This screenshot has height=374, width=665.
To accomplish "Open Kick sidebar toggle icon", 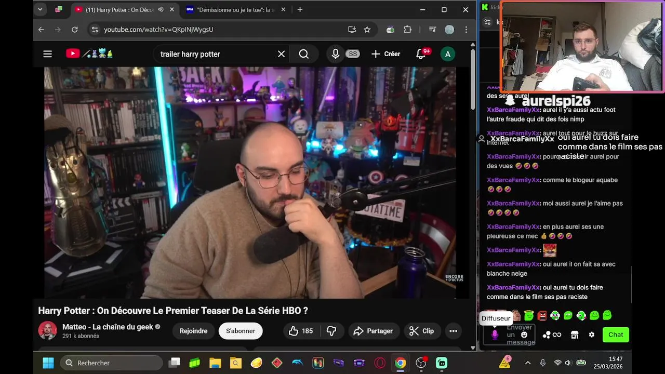I will click(x=487, y=22).
